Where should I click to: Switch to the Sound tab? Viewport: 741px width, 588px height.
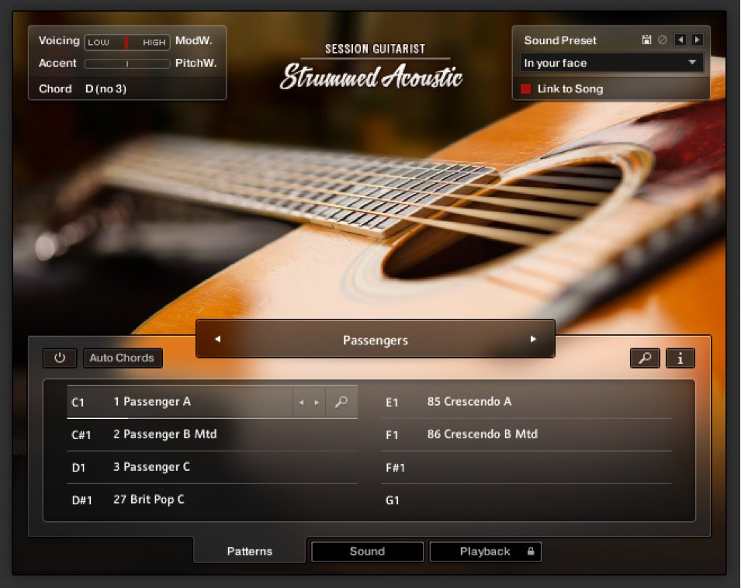[x=367, y=551]
